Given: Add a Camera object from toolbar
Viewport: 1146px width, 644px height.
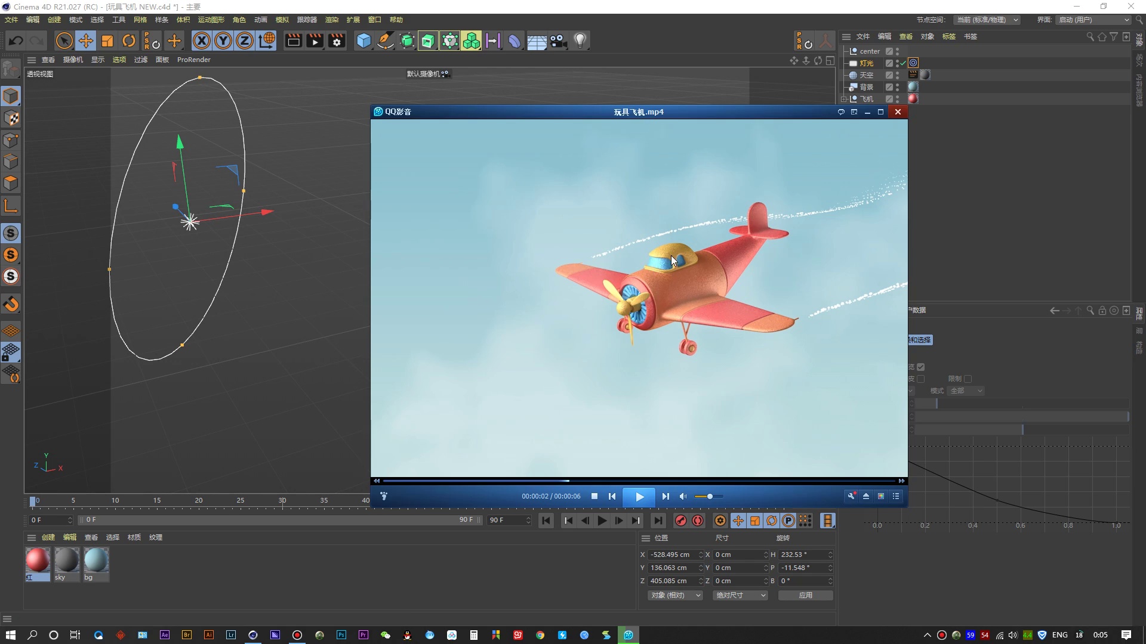Looking at the screenshot, I should [x=558, y=41].
